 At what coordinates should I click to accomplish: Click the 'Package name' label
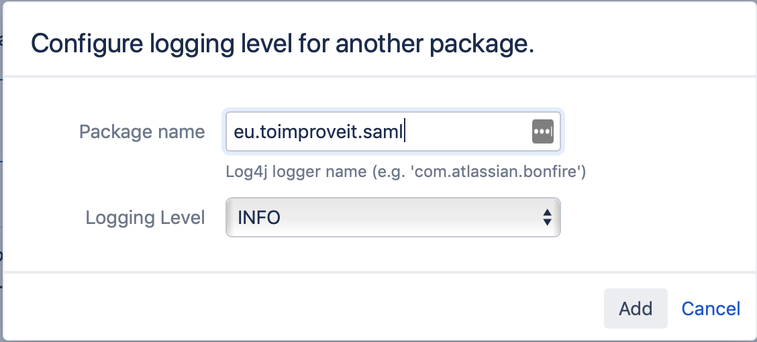142,131
